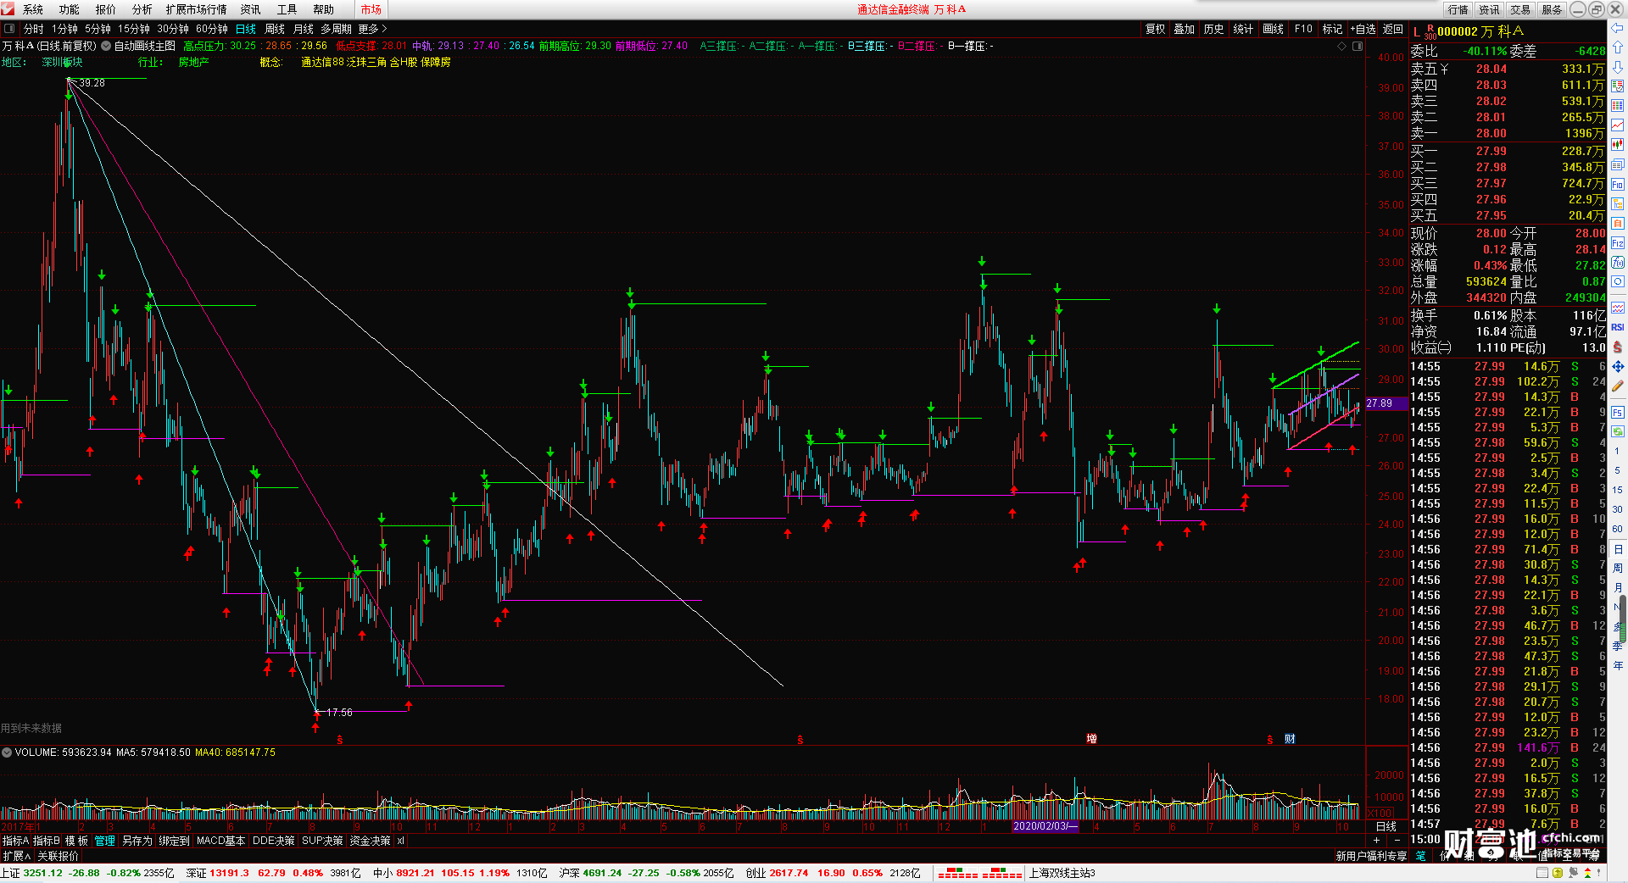Click the 返回 button
Viewport: 1628px width, 883px height.
point(1393,29)
